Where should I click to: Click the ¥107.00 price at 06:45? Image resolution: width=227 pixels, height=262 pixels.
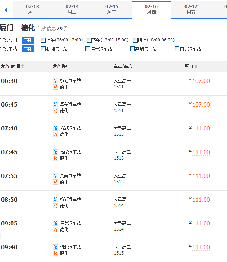(199, 105)
